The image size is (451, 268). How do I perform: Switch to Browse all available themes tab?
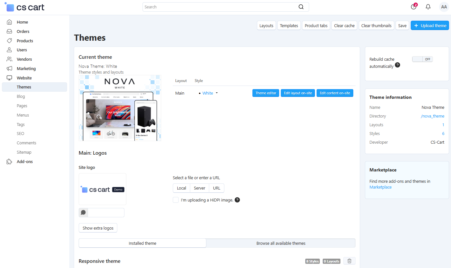(281, 243)
